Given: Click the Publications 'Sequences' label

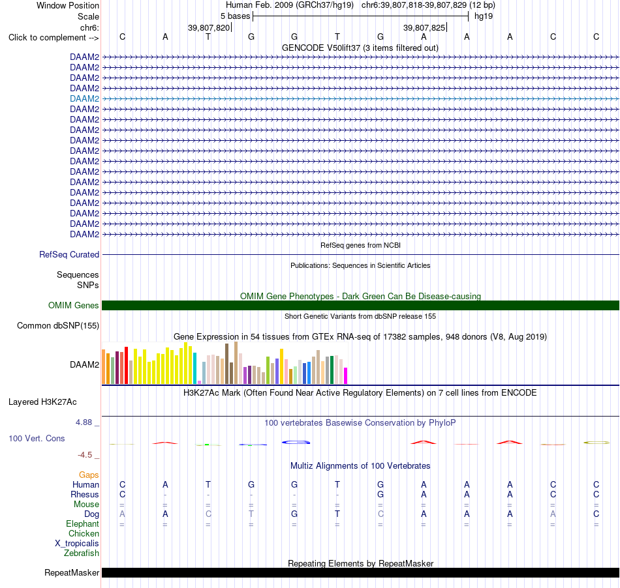Looking at the screenshot, I should coord(78,275).
